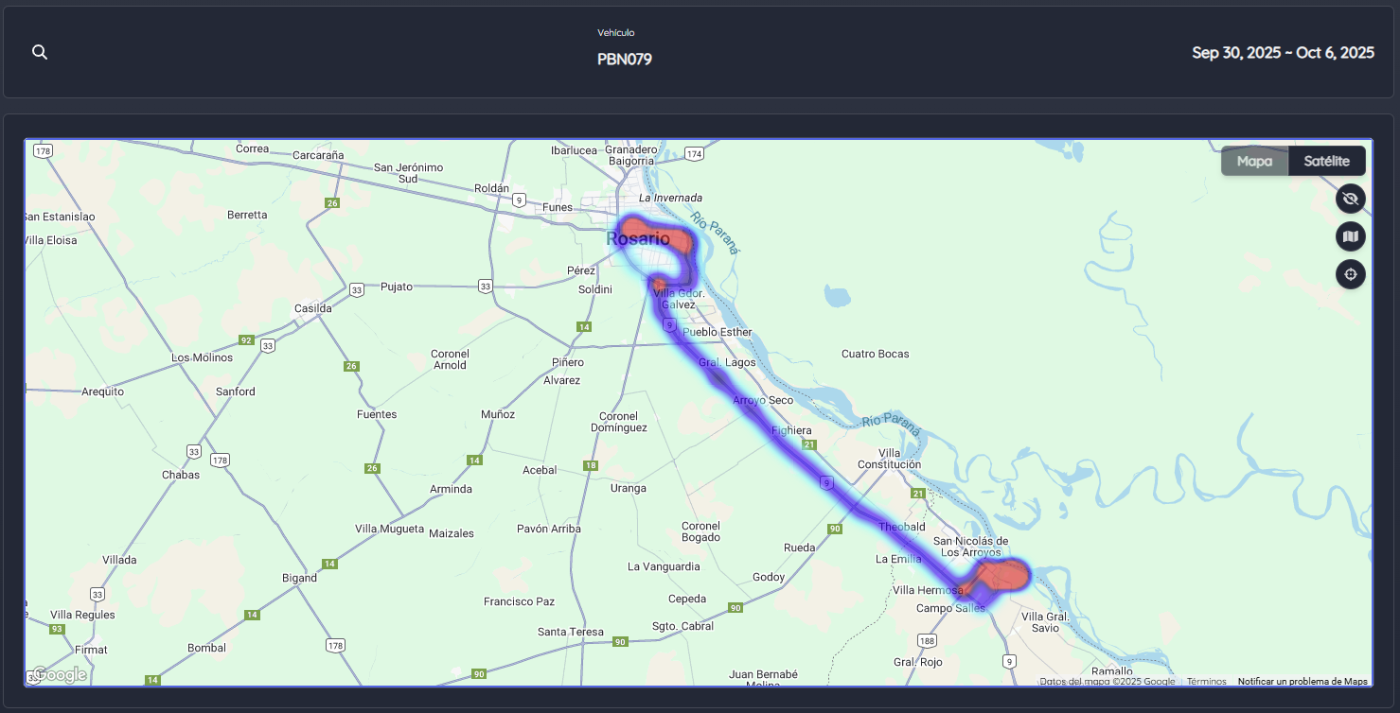Click the 'Fighiera' map label
Viewport: 1400px width, 713px height.
click(x=791, y=430)
